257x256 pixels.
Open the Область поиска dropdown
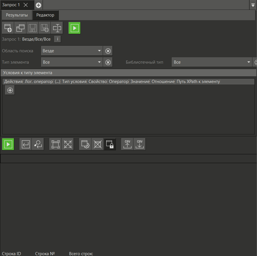point(72,51)
